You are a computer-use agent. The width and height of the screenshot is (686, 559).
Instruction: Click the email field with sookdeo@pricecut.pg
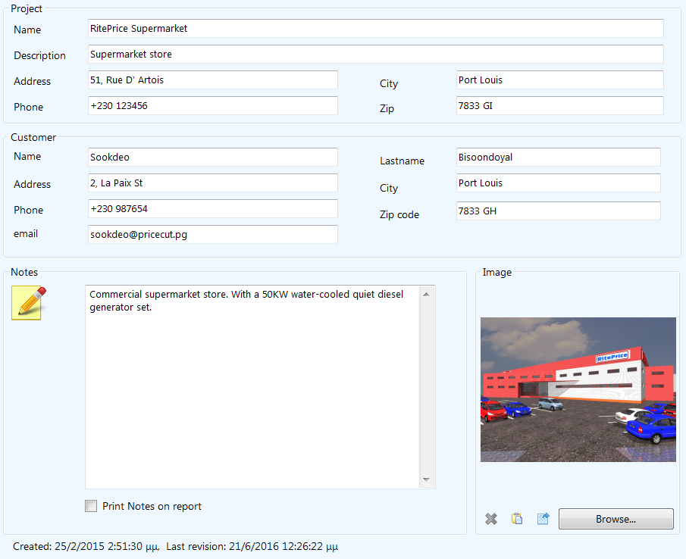point(212,234)
